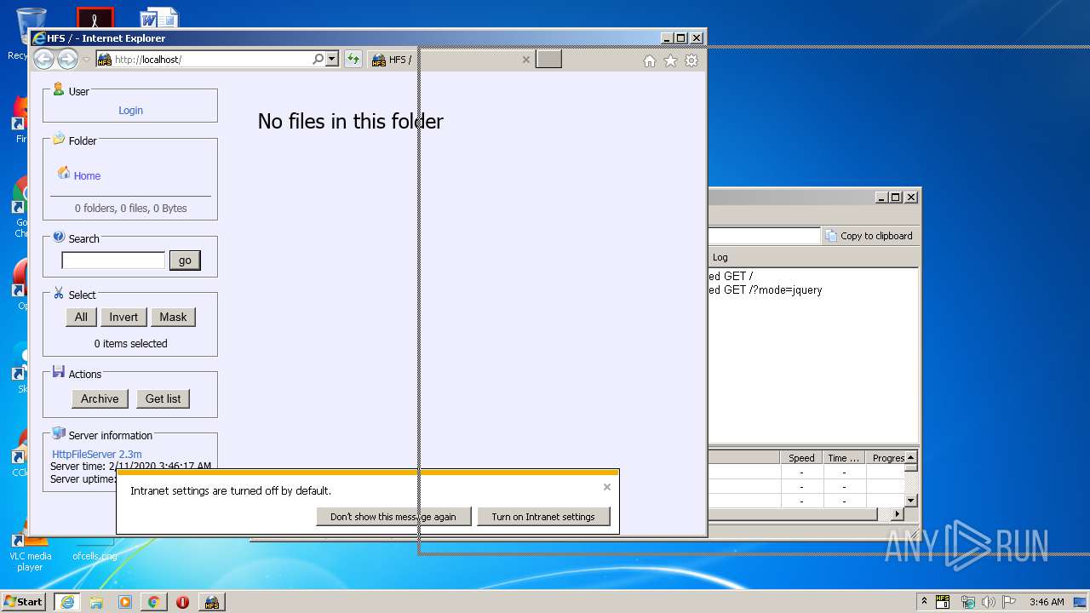Click the Time column header in HFS
The image size is (1090, 613).
844,458
